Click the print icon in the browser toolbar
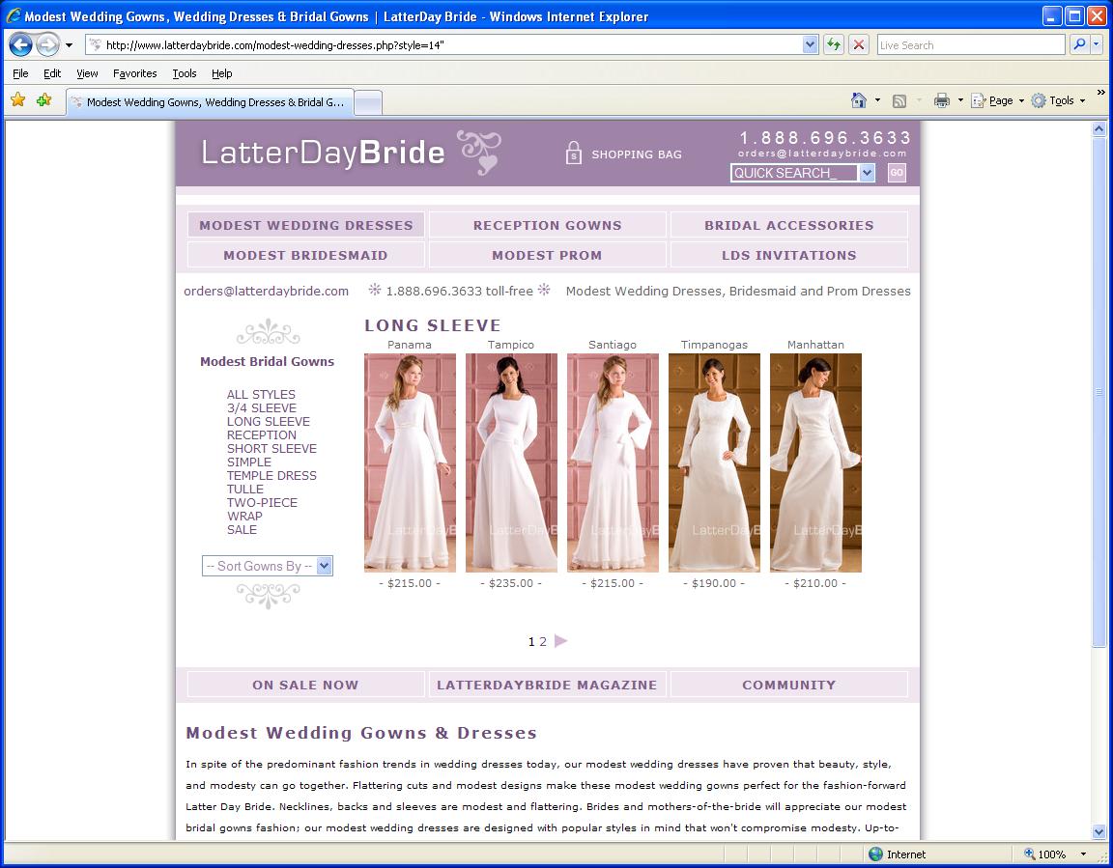This screenshot has height=868, width=1113. [939, 99]
